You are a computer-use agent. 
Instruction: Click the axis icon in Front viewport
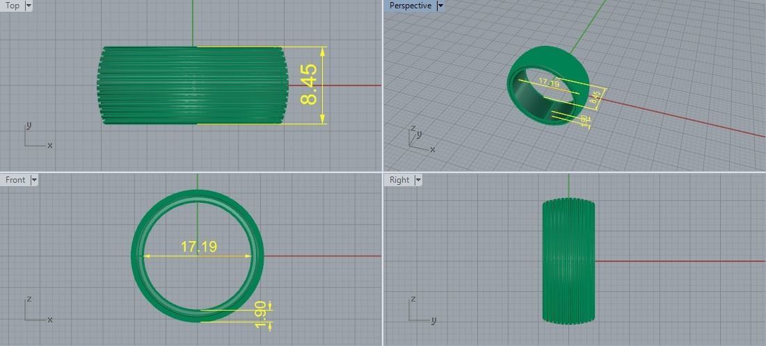point(38,309)
